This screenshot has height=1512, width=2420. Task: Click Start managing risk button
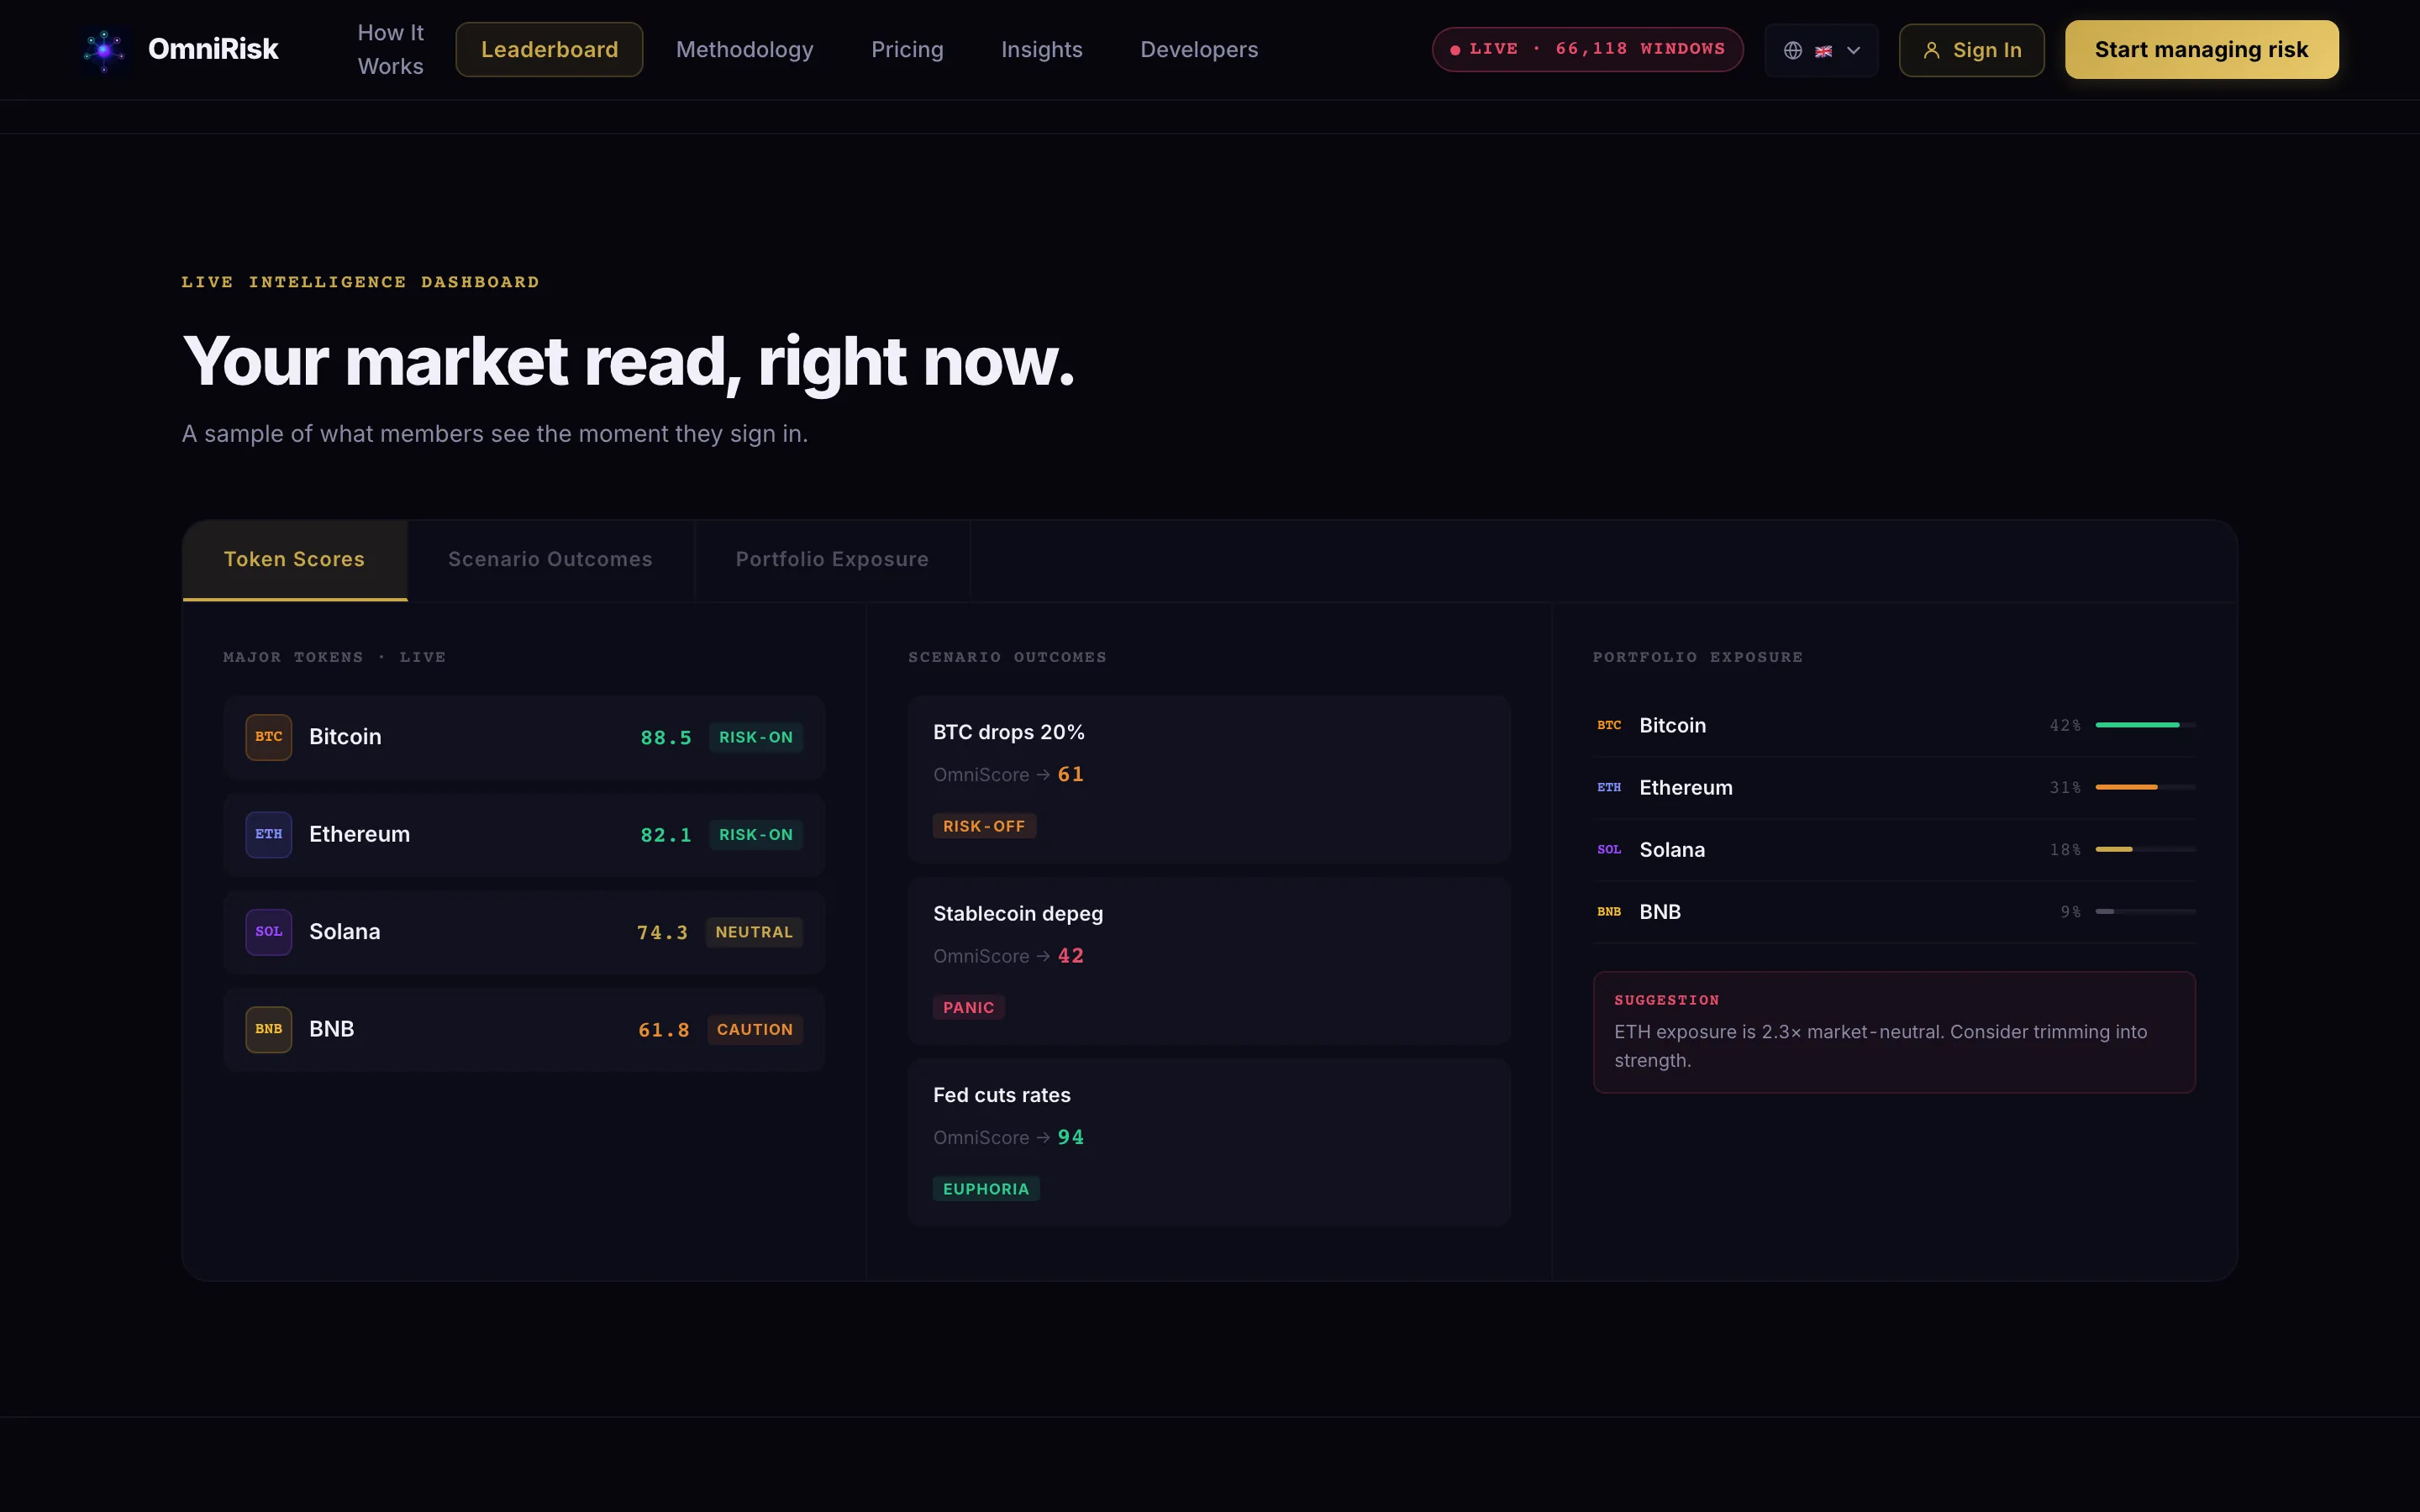click(x=2201, y=50)
